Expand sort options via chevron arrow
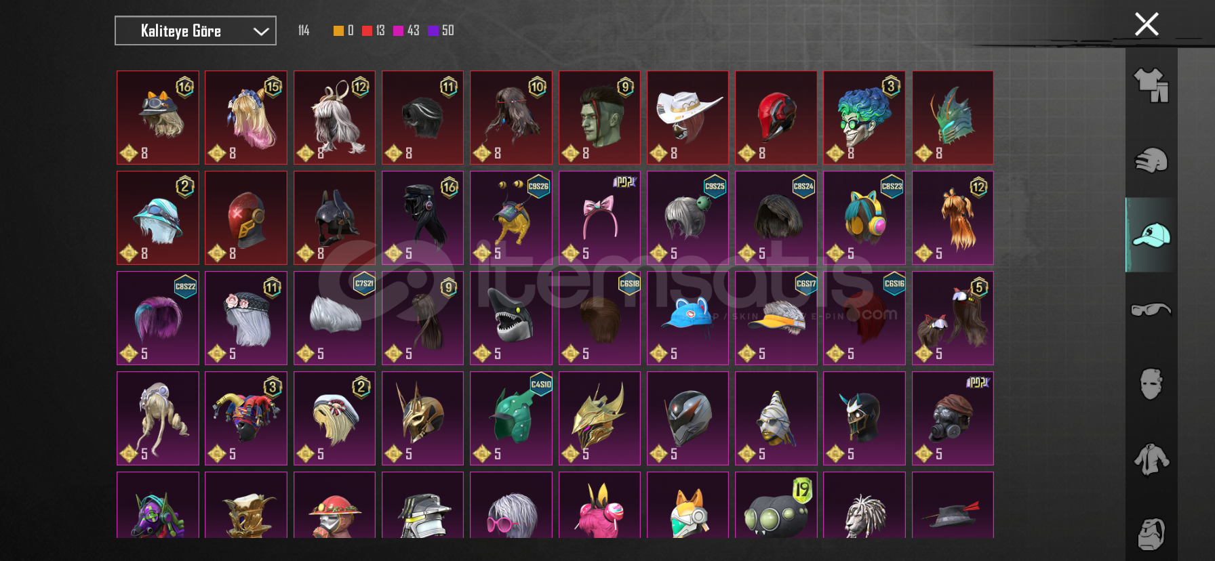 [x=261, y=31]
